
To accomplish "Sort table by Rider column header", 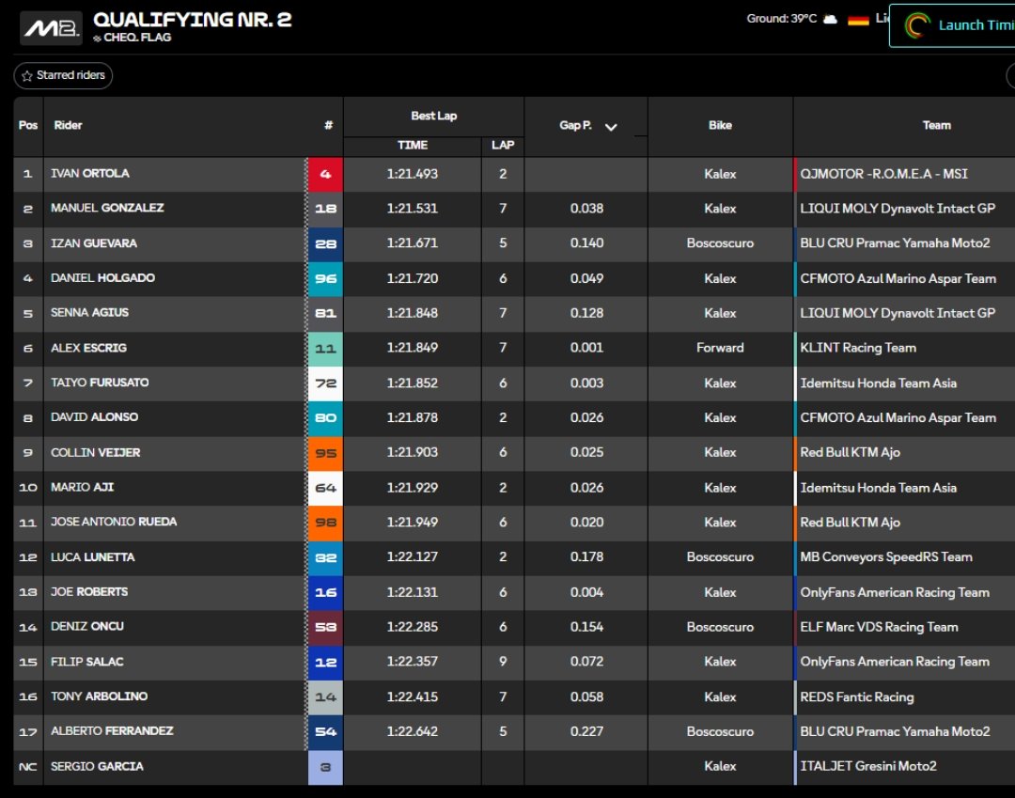I will pos(68,125).
